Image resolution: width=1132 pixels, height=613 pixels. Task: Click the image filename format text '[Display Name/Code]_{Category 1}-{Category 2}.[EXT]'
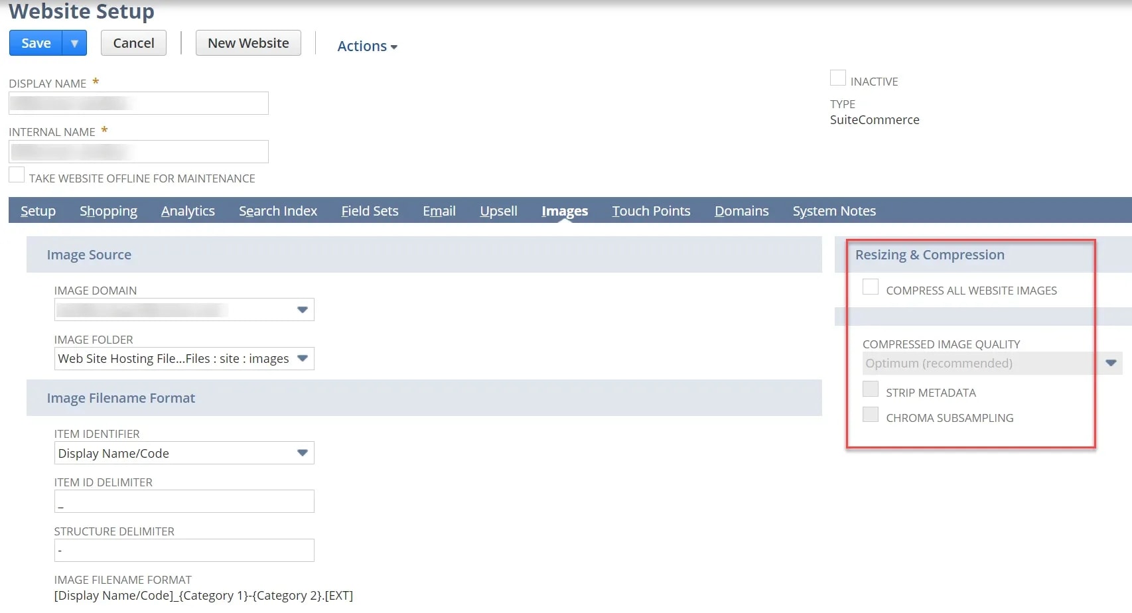[x=204, y=596]
